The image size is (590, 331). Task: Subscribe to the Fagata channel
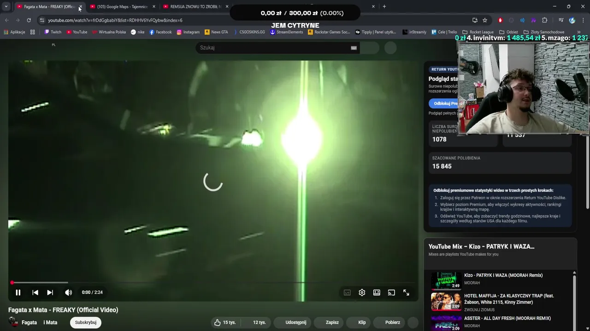click(x=86, y=322)
